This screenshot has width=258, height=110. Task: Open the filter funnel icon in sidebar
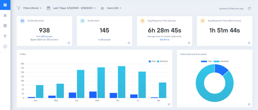pos(5,36)
